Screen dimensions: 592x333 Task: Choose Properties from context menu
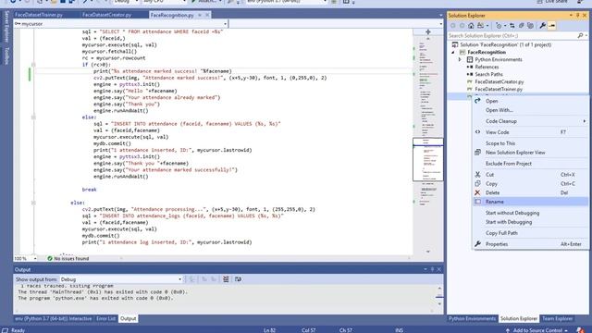point(530,244)
